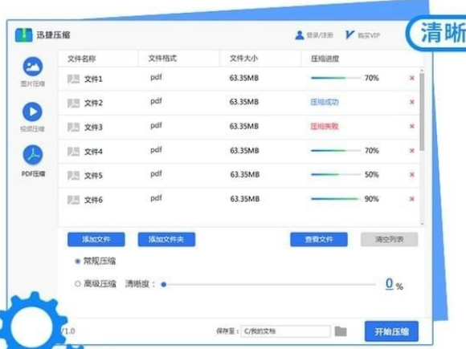The width and height of the screenshot is (466, 349).
Task: Click the file icon of 文件5
Action: [x=73, y=176]
